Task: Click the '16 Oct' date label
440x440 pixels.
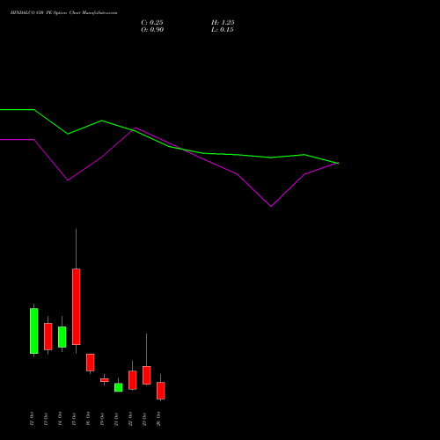Action: [88, 419]
